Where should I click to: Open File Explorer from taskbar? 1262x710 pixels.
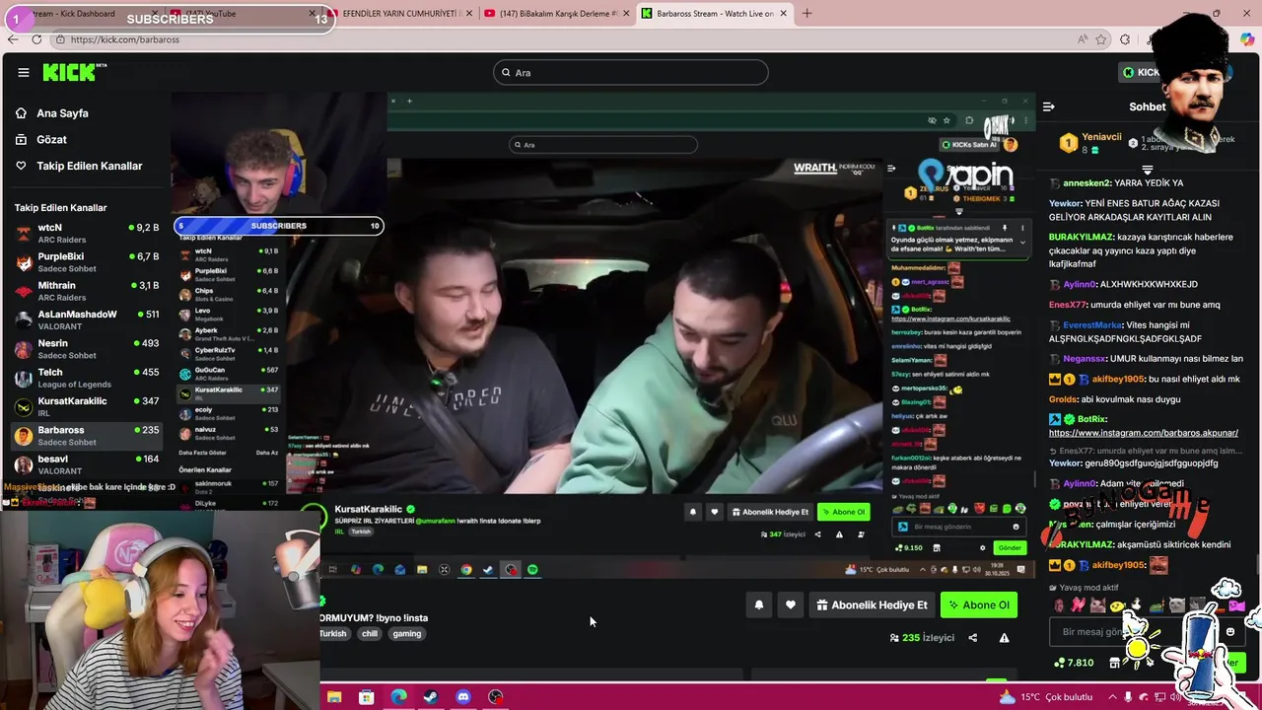coord(334,697)
